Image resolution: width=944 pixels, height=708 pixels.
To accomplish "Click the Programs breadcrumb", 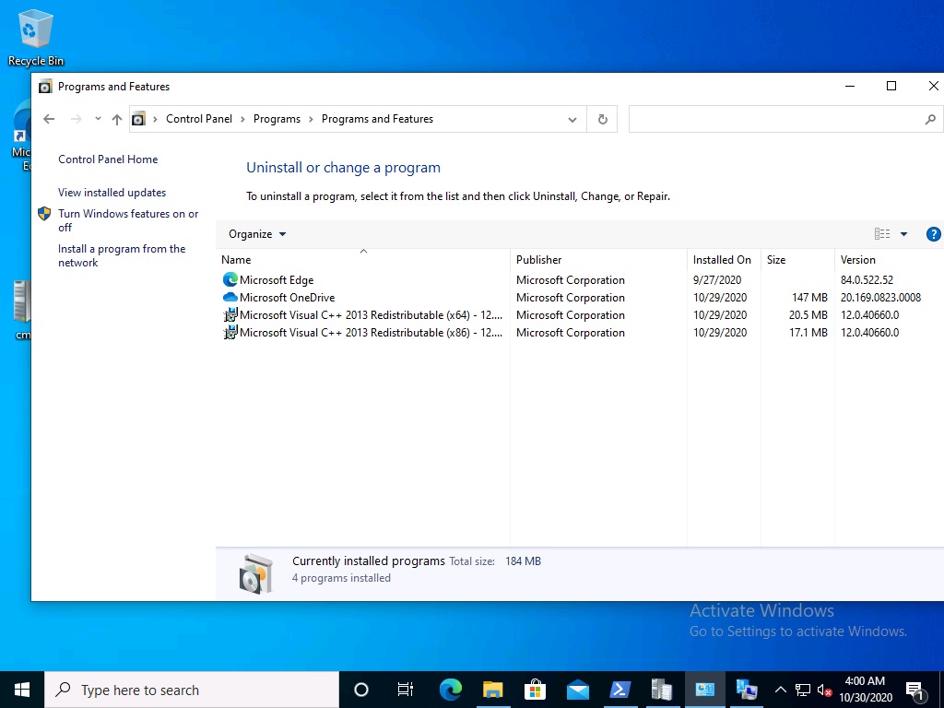I will pyautogui.click(x=277, y=119).
